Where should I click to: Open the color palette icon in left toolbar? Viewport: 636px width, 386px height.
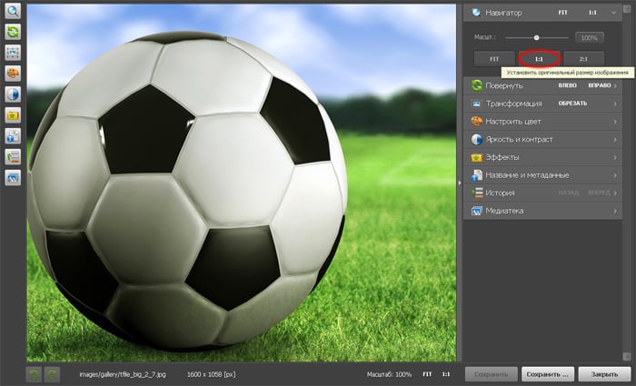click(x=14, y=74)
